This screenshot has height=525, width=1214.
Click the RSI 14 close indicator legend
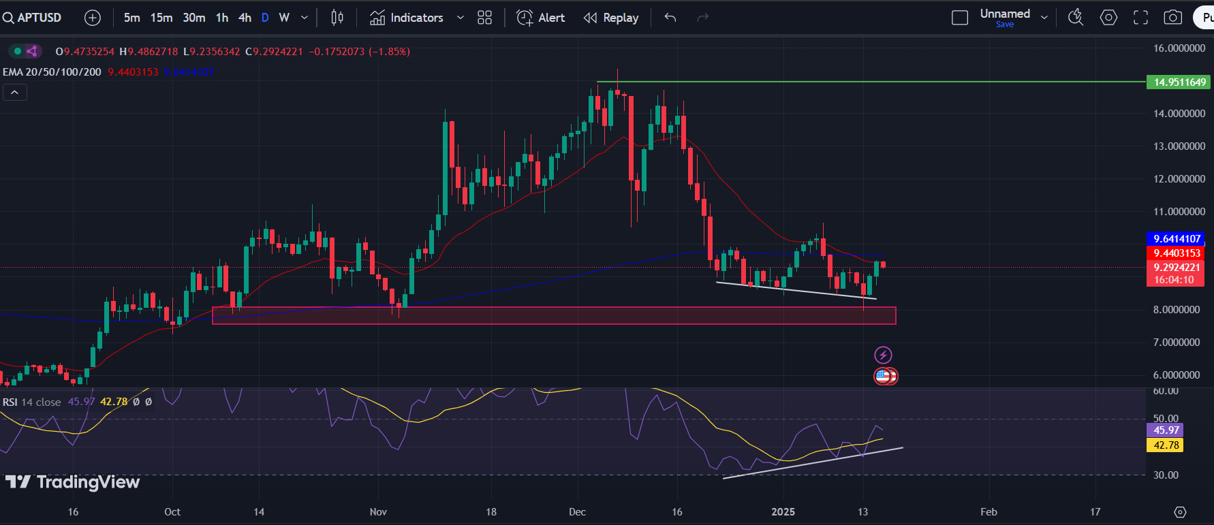(31, 402)
